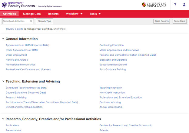Collapse the General Information section
This screenshot has width=189, height=133.
(x=3, y=39)
